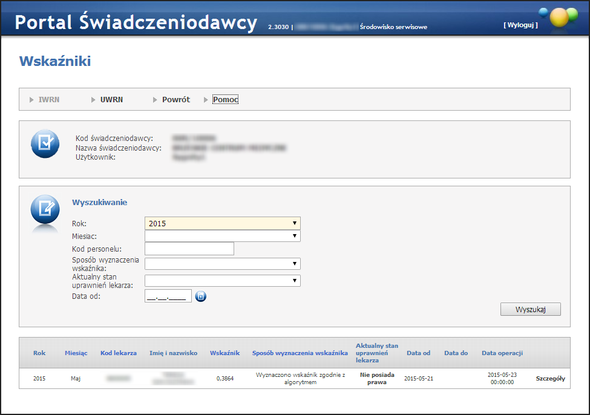Click the calendar icon beside Data od
This screenshot has height=415, width=590.
coord(201,296)
